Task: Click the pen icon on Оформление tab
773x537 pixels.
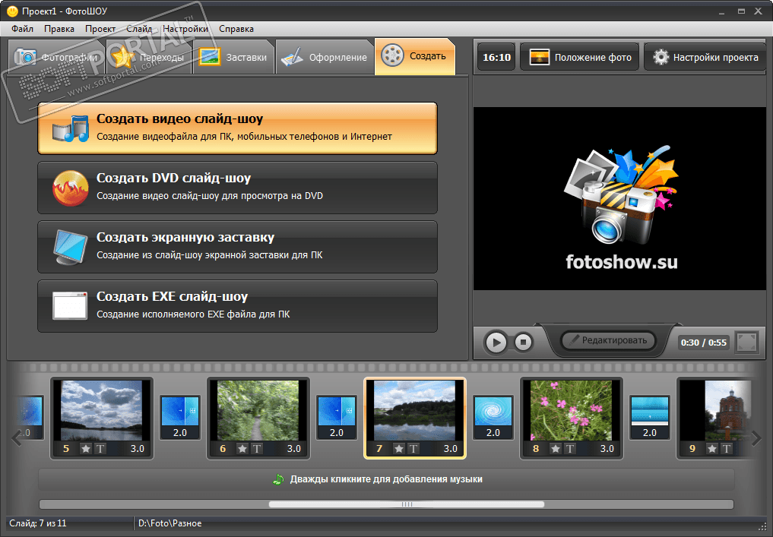Action: pos(292,57)
